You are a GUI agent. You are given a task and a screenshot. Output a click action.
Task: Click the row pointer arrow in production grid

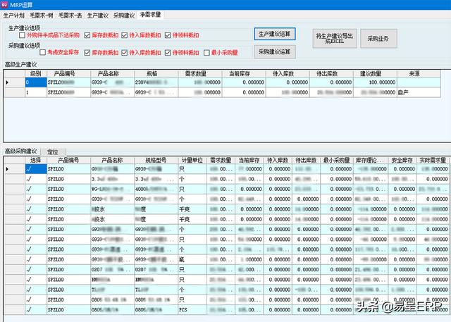coord(7,82)
